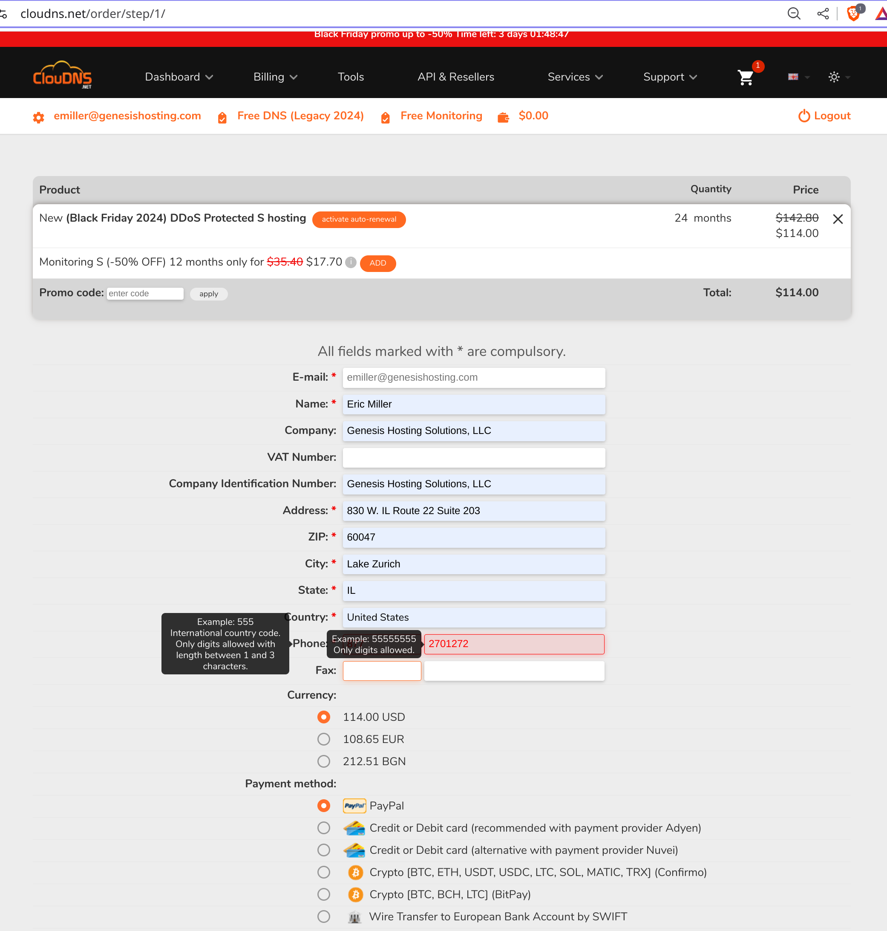Open the emiller@genesishosting.com account link

tap(127, 116)
